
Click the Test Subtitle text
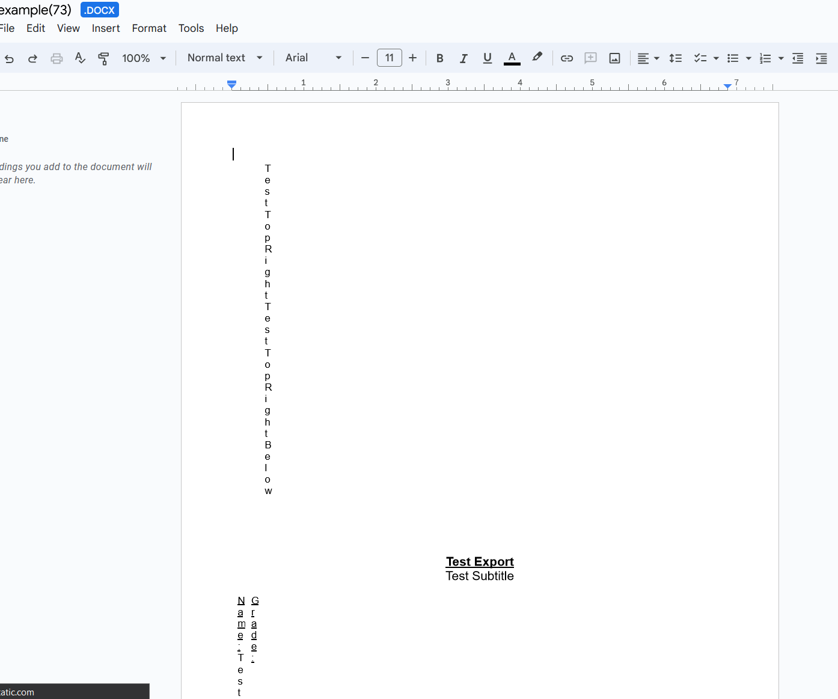[480, 576]
